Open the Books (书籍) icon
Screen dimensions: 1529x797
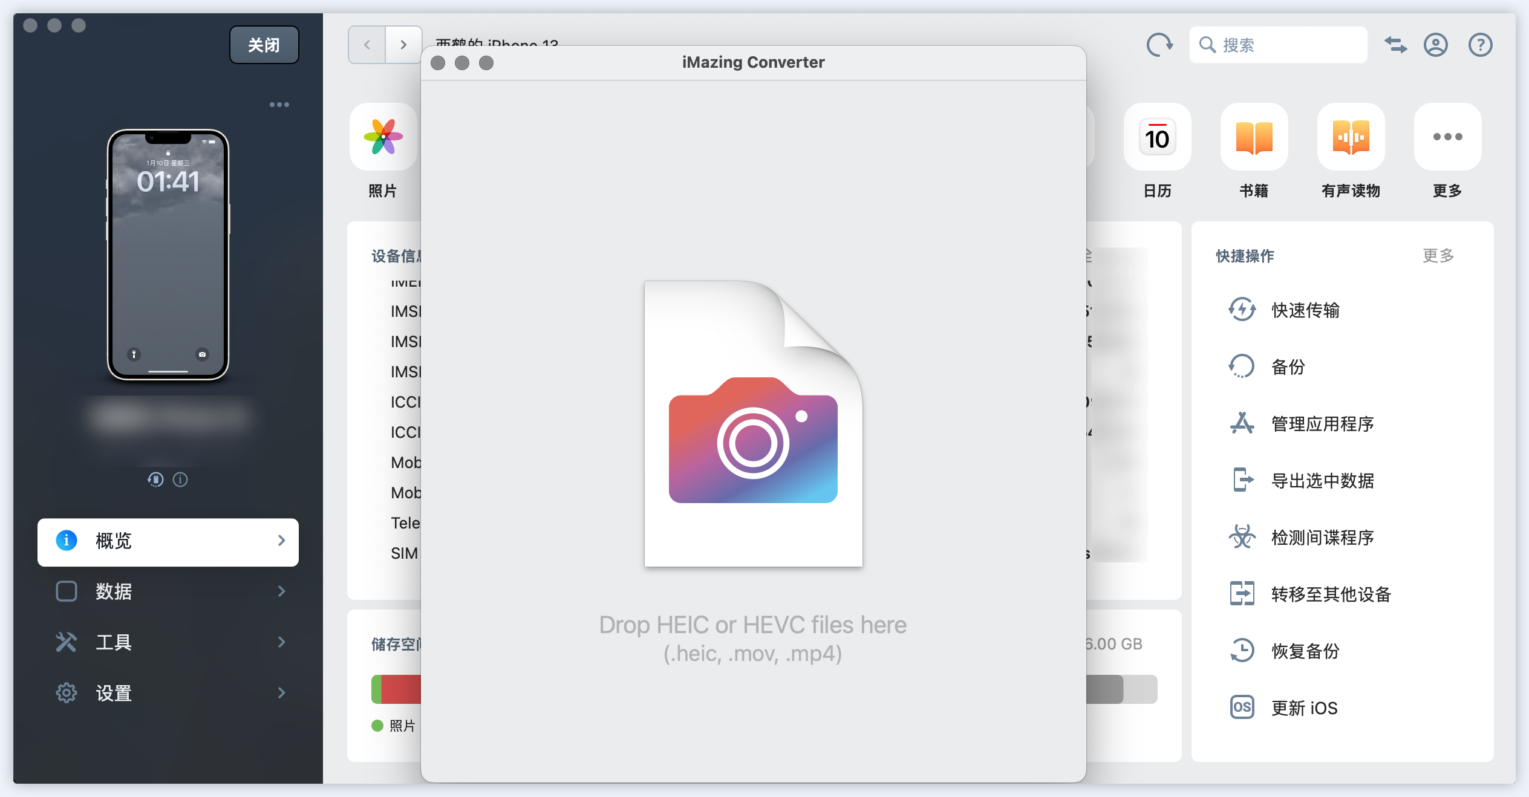(1254, 137)
